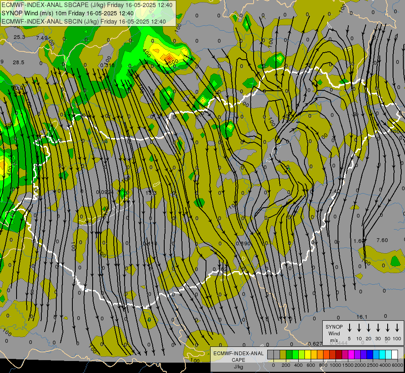
Task: Click the '500' contour label near CAPE peak
Action: (x=173, y=63)
